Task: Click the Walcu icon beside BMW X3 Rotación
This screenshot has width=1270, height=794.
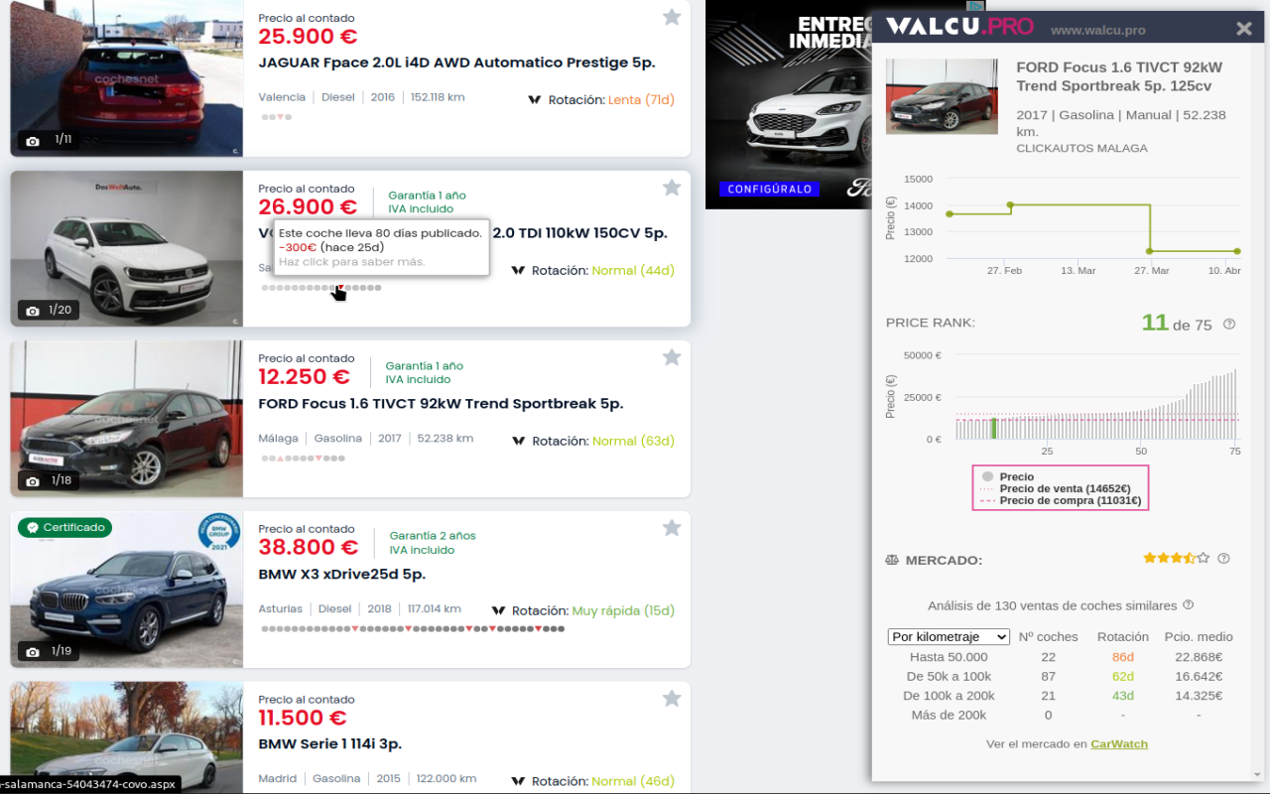Action: 498,611
